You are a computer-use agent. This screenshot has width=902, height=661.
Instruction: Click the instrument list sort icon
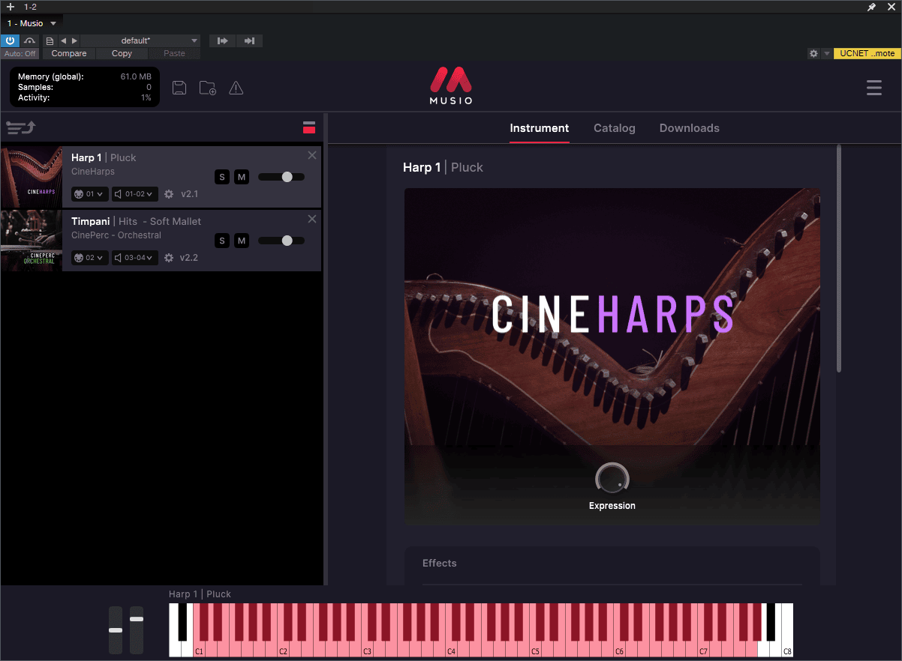[21, 127]
